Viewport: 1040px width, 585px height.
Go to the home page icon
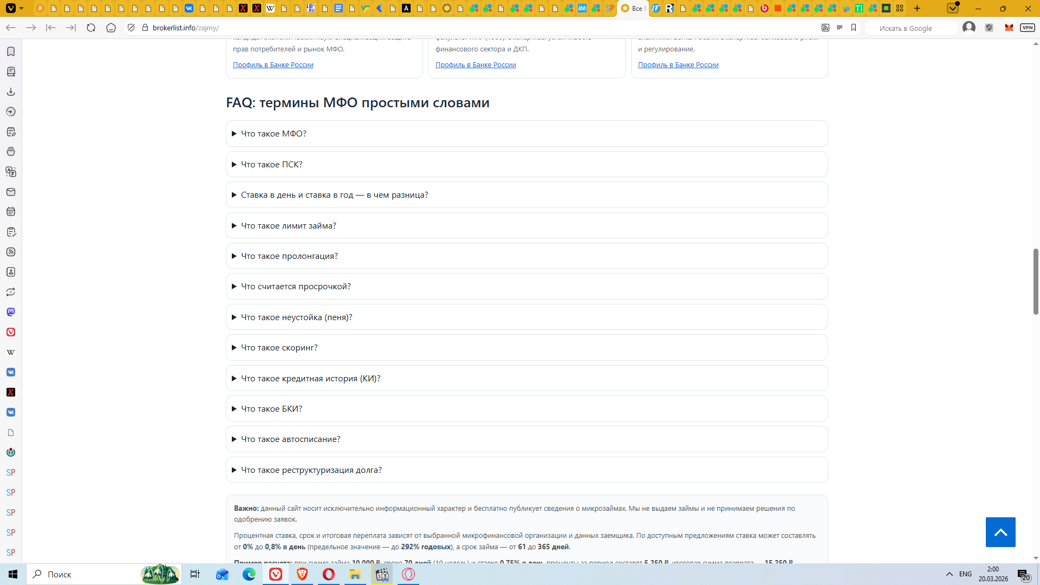(111, 28)
